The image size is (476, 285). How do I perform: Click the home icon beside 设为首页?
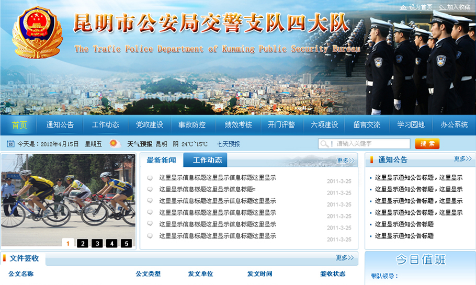coord(403,7)
